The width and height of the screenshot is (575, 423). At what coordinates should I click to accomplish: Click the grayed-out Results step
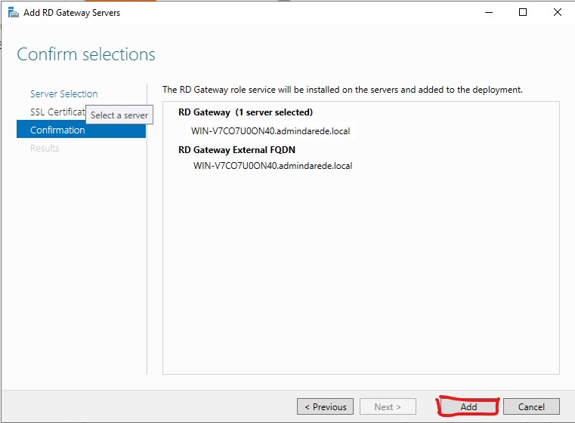pos(45,149)
